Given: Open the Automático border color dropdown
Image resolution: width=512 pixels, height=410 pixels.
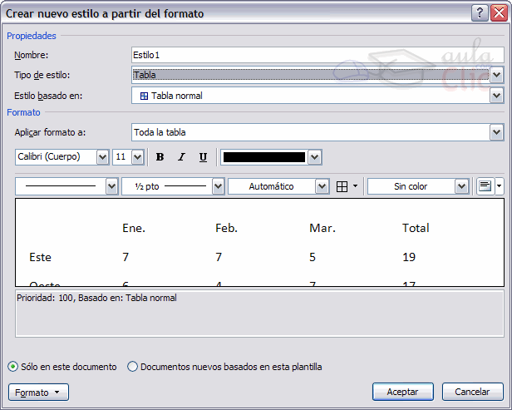Looking at the screenshot, I should (322, 186).
